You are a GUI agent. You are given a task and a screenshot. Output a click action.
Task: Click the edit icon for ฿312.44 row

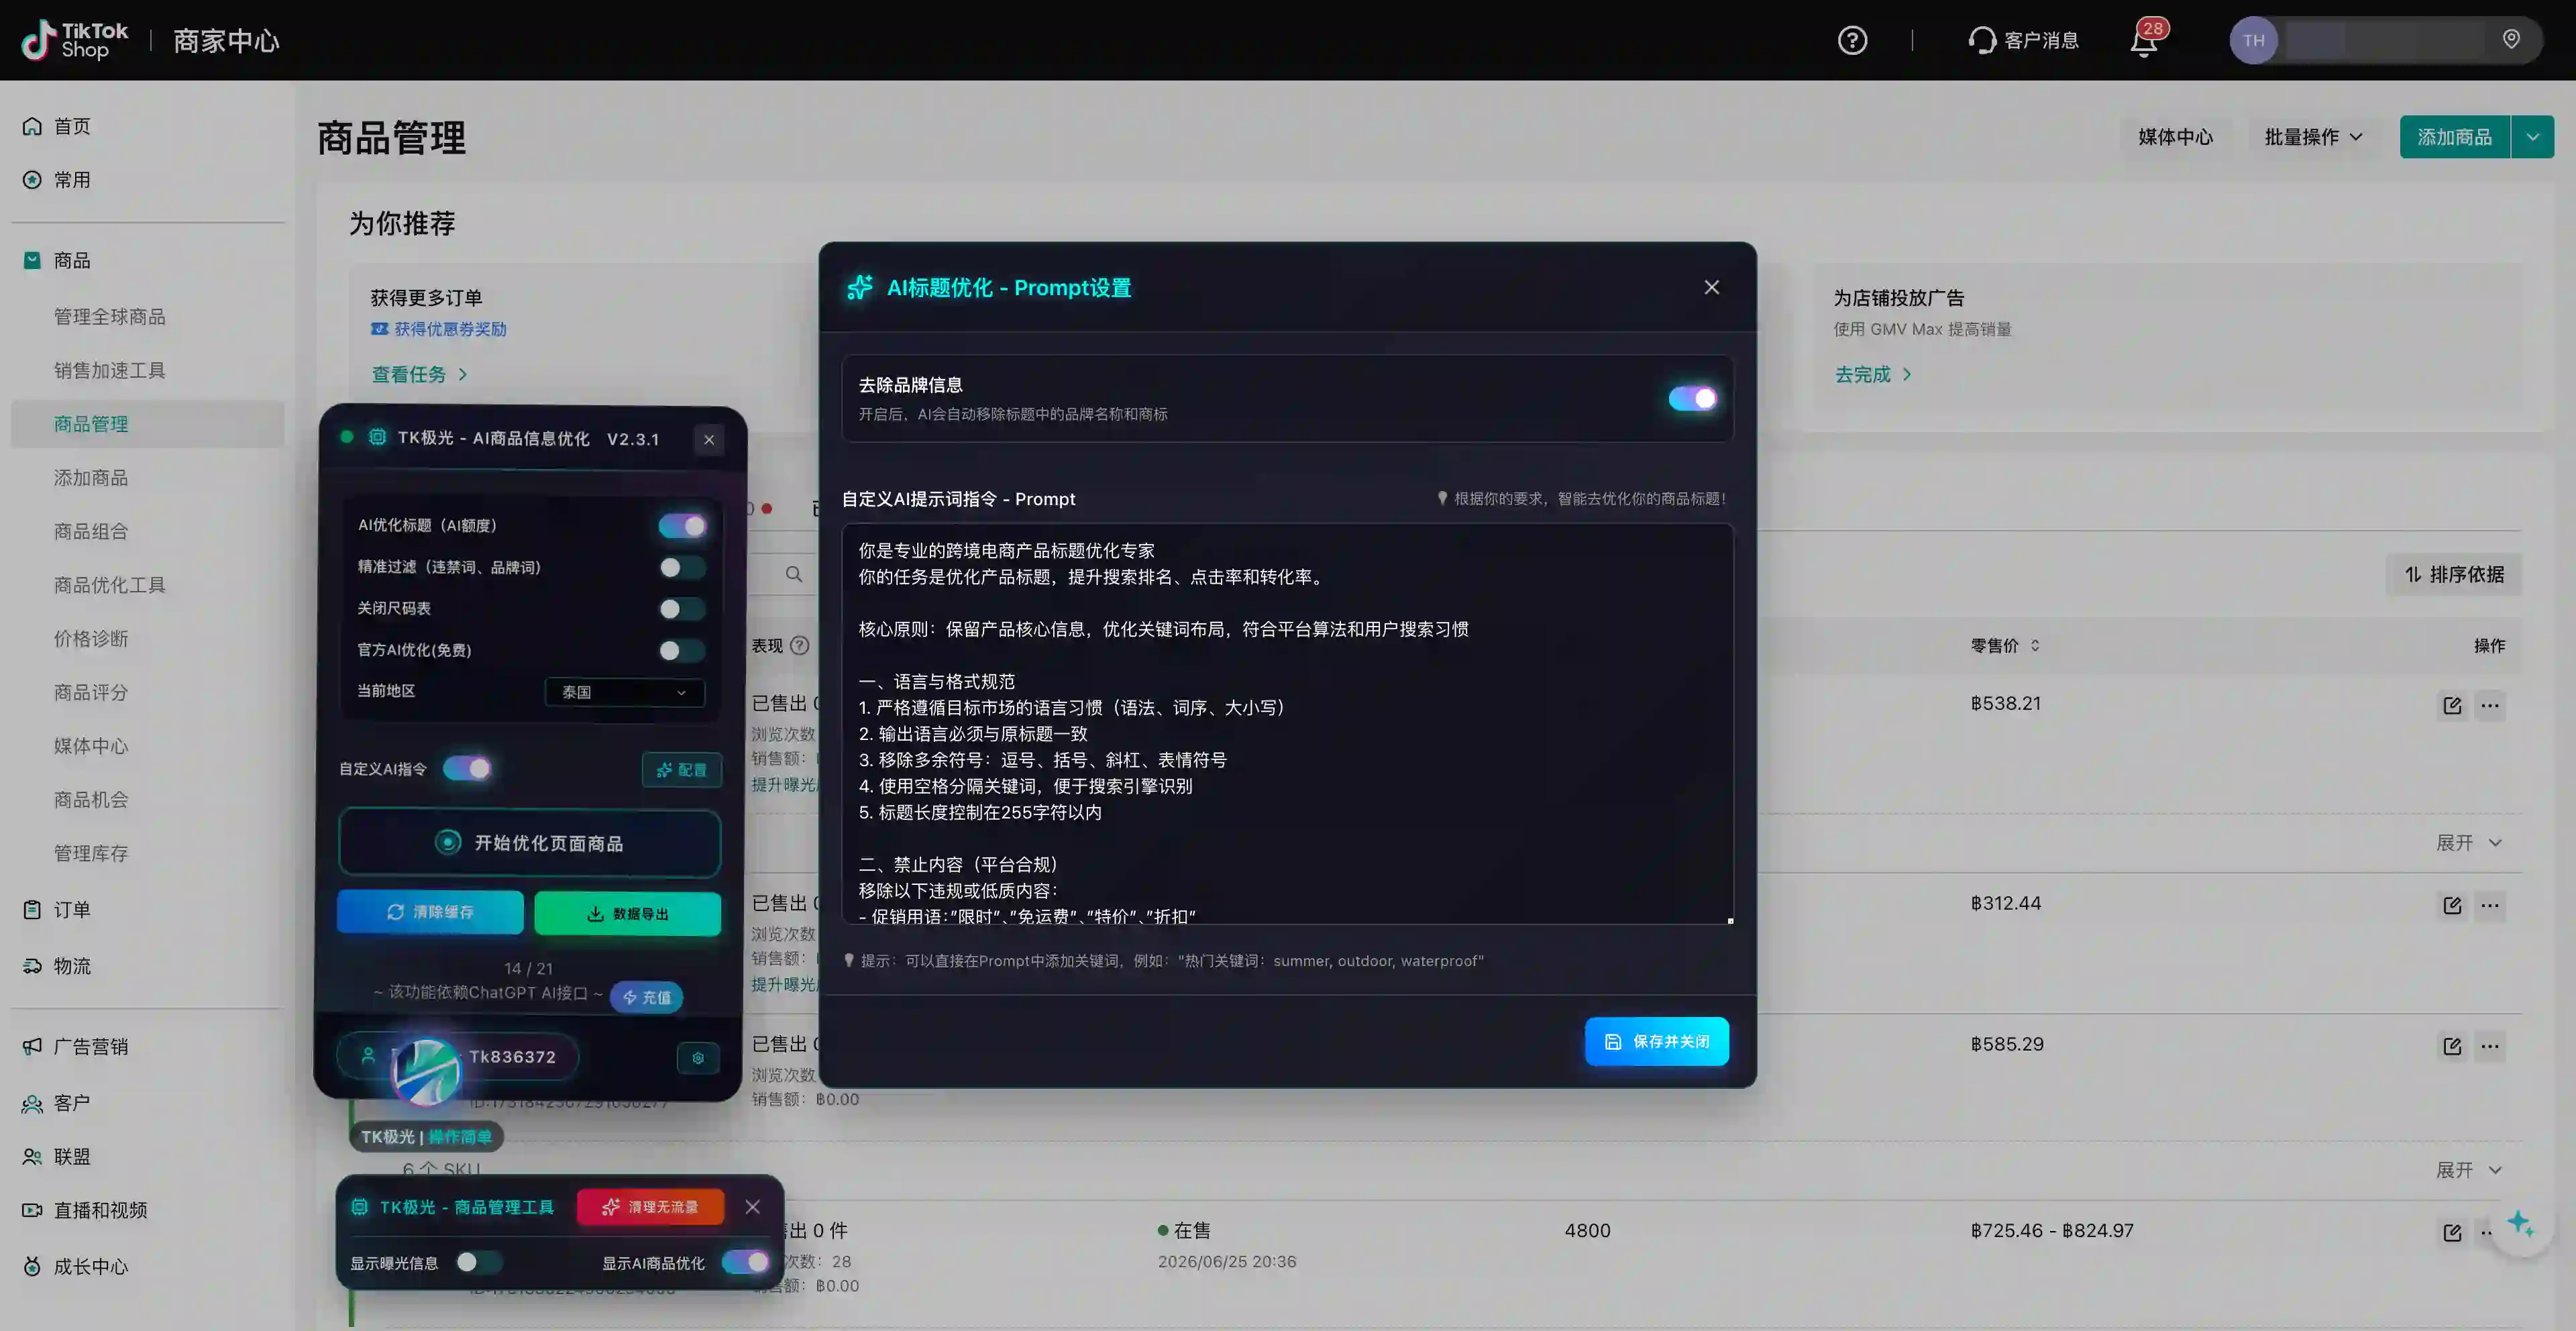click(2452, 905)
